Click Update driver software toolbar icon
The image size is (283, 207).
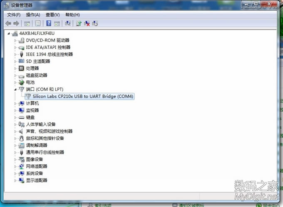[x=79, y=23]
